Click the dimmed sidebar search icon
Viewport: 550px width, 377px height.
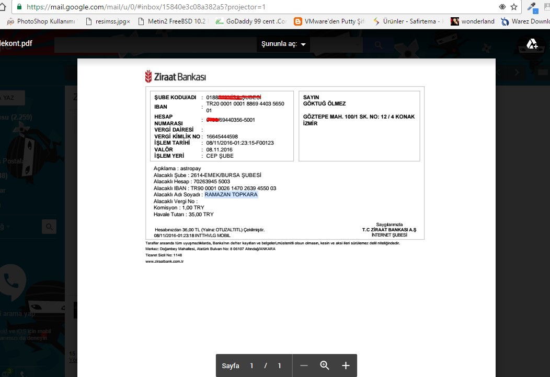pos(49,227)
